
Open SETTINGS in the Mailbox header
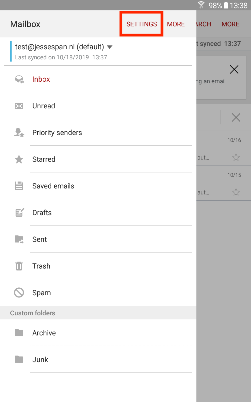(x=142, y=24)
